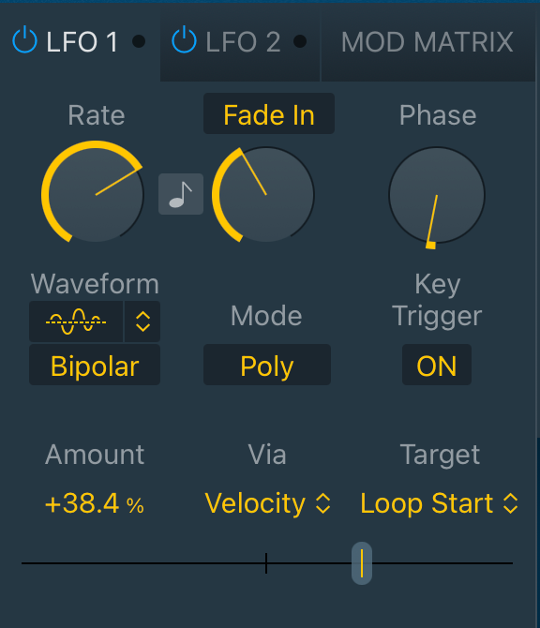Switch to the MOD MATRIX tab
Viewport: 540px width, 628px height.
point(427,42)
